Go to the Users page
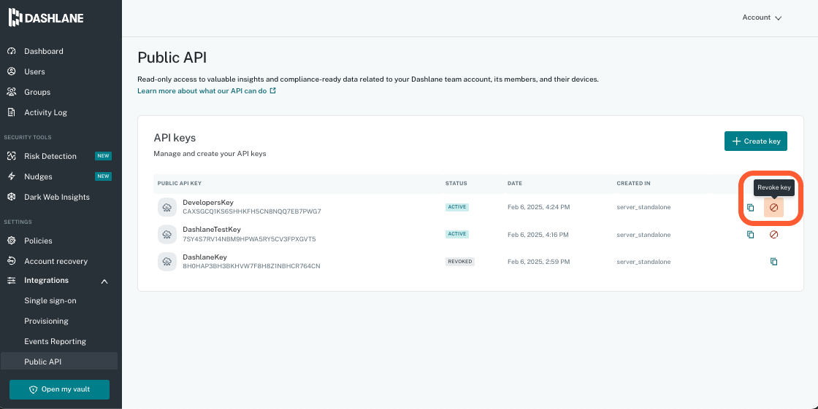The image size is (818, 409). pyautogui.click(x=34, y=71)
